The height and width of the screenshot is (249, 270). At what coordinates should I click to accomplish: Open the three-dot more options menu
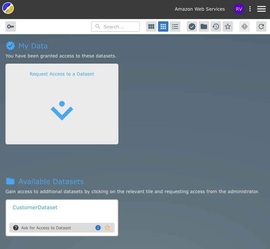[250, 9]
